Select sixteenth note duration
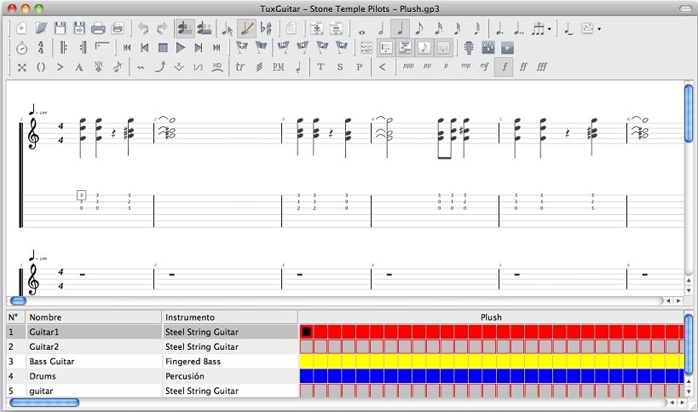Screen dimensions: 698x412 438,28
